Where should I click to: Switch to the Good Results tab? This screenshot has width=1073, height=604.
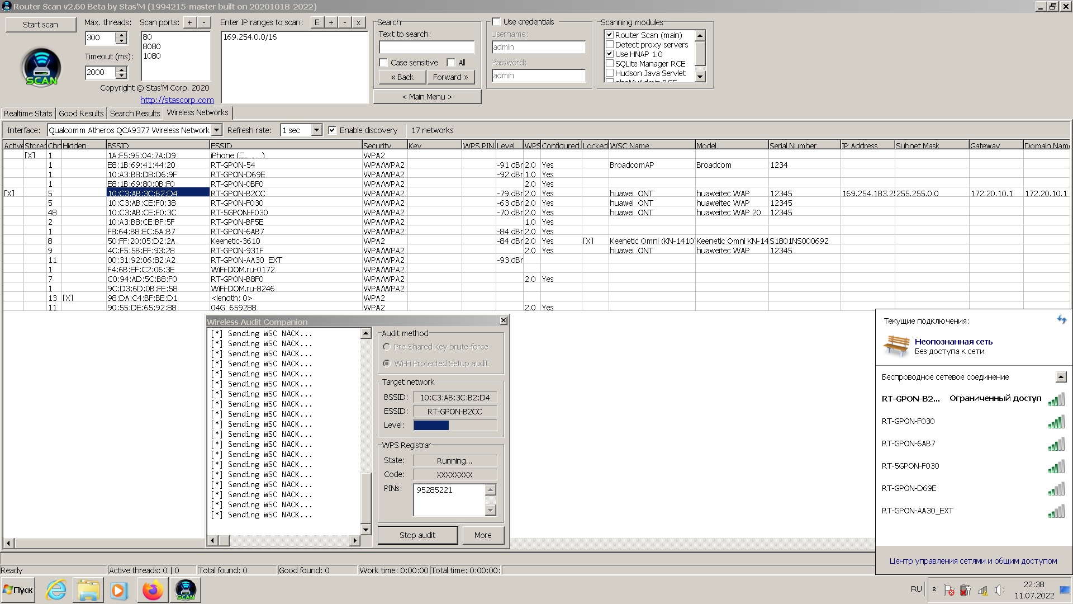coord(81,113)
